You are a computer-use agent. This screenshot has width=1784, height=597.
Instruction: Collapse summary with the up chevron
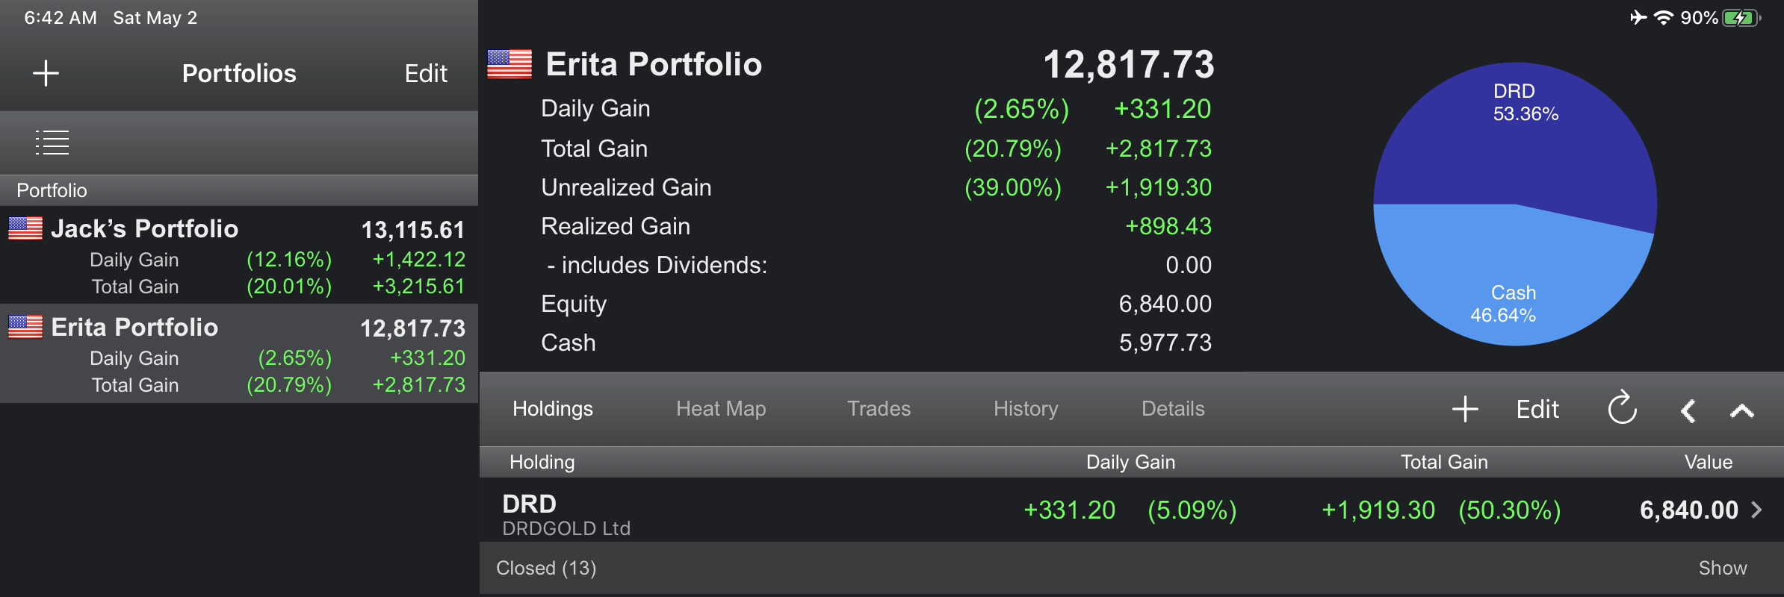(x=1741, y=410)
